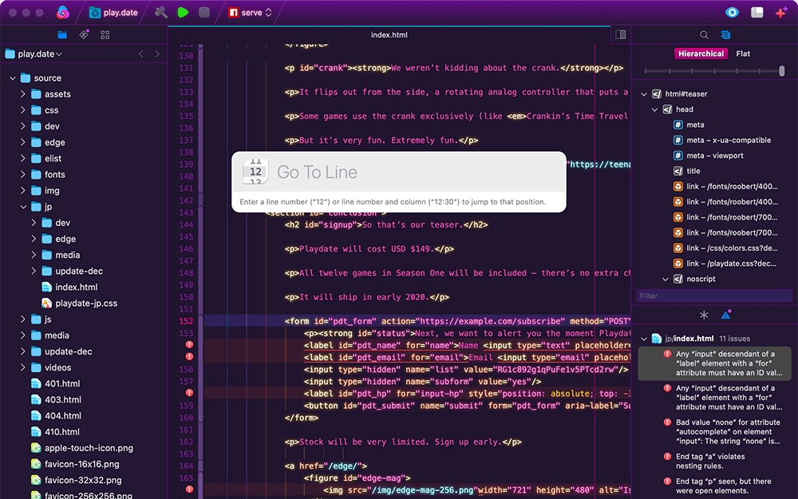Show the files sidebar folder icon
This screenshot has height=499, width=798.
click(62, 34)
